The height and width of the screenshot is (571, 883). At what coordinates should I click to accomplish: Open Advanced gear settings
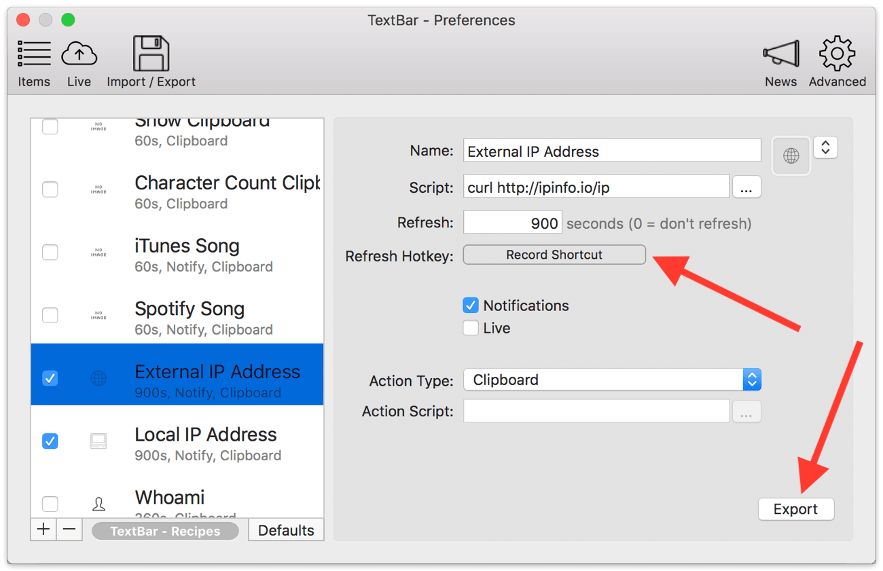tap(837, 56)
